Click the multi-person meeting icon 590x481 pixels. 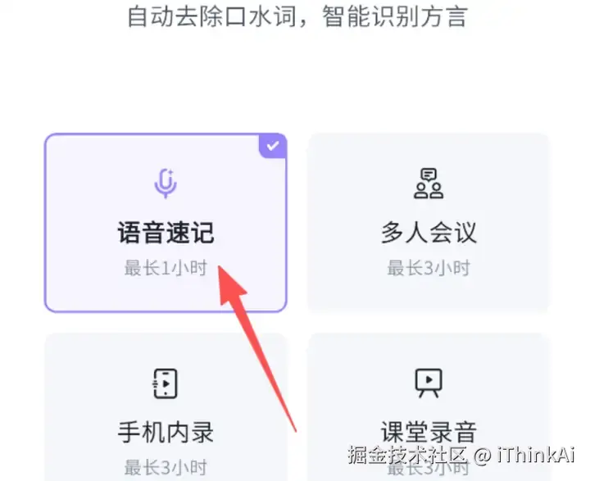(x=429, y=184)
